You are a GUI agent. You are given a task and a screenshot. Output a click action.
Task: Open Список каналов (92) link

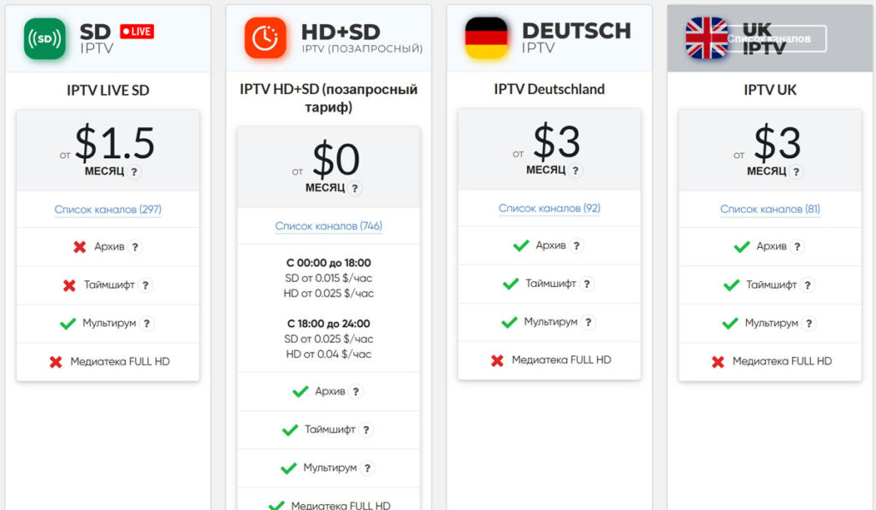click(549, 208)
